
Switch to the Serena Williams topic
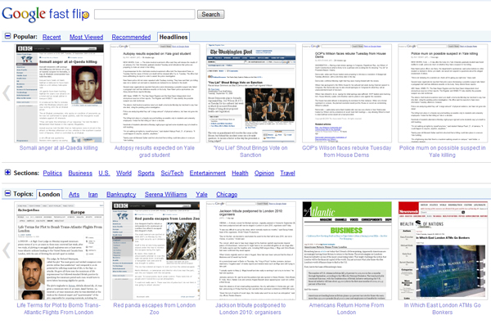coord(165,195)
